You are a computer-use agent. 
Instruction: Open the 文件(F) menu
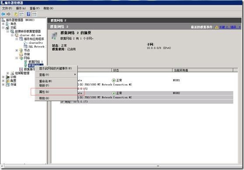click(7, 8)
